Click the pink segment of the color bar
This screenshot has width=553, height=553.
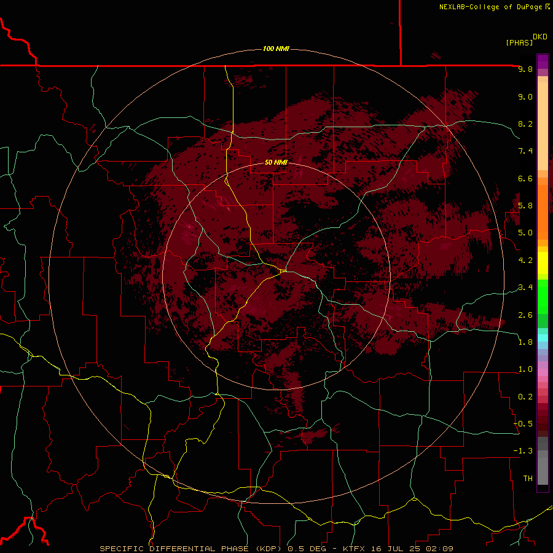[543, 372]
